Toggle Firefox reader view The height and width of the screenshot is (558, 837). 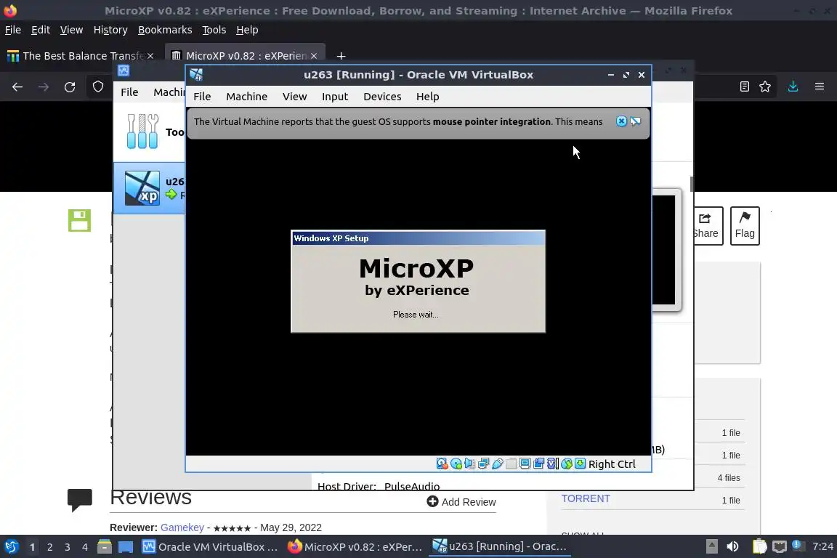click(x=744, y=86)
